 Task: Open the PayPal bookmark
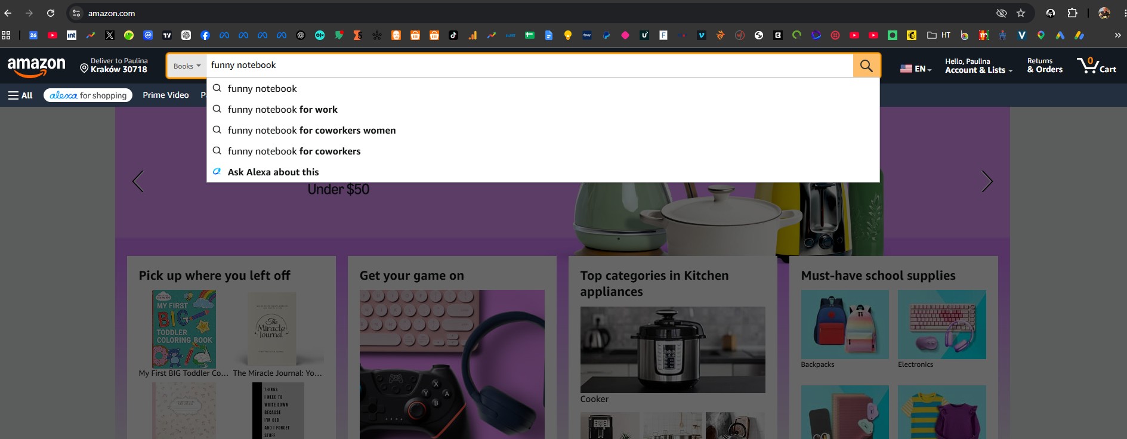click(606, 35)
